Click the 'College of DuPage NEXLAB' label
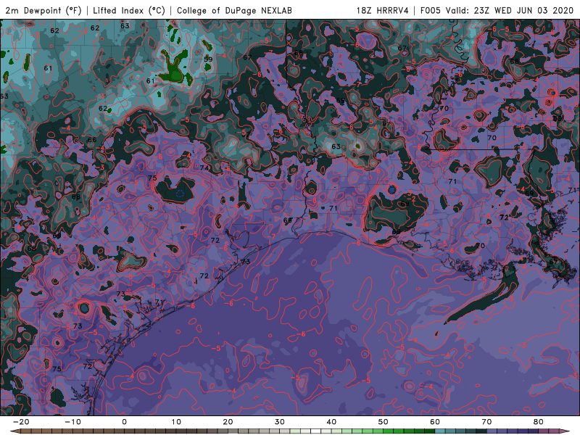 pos(234,10)
